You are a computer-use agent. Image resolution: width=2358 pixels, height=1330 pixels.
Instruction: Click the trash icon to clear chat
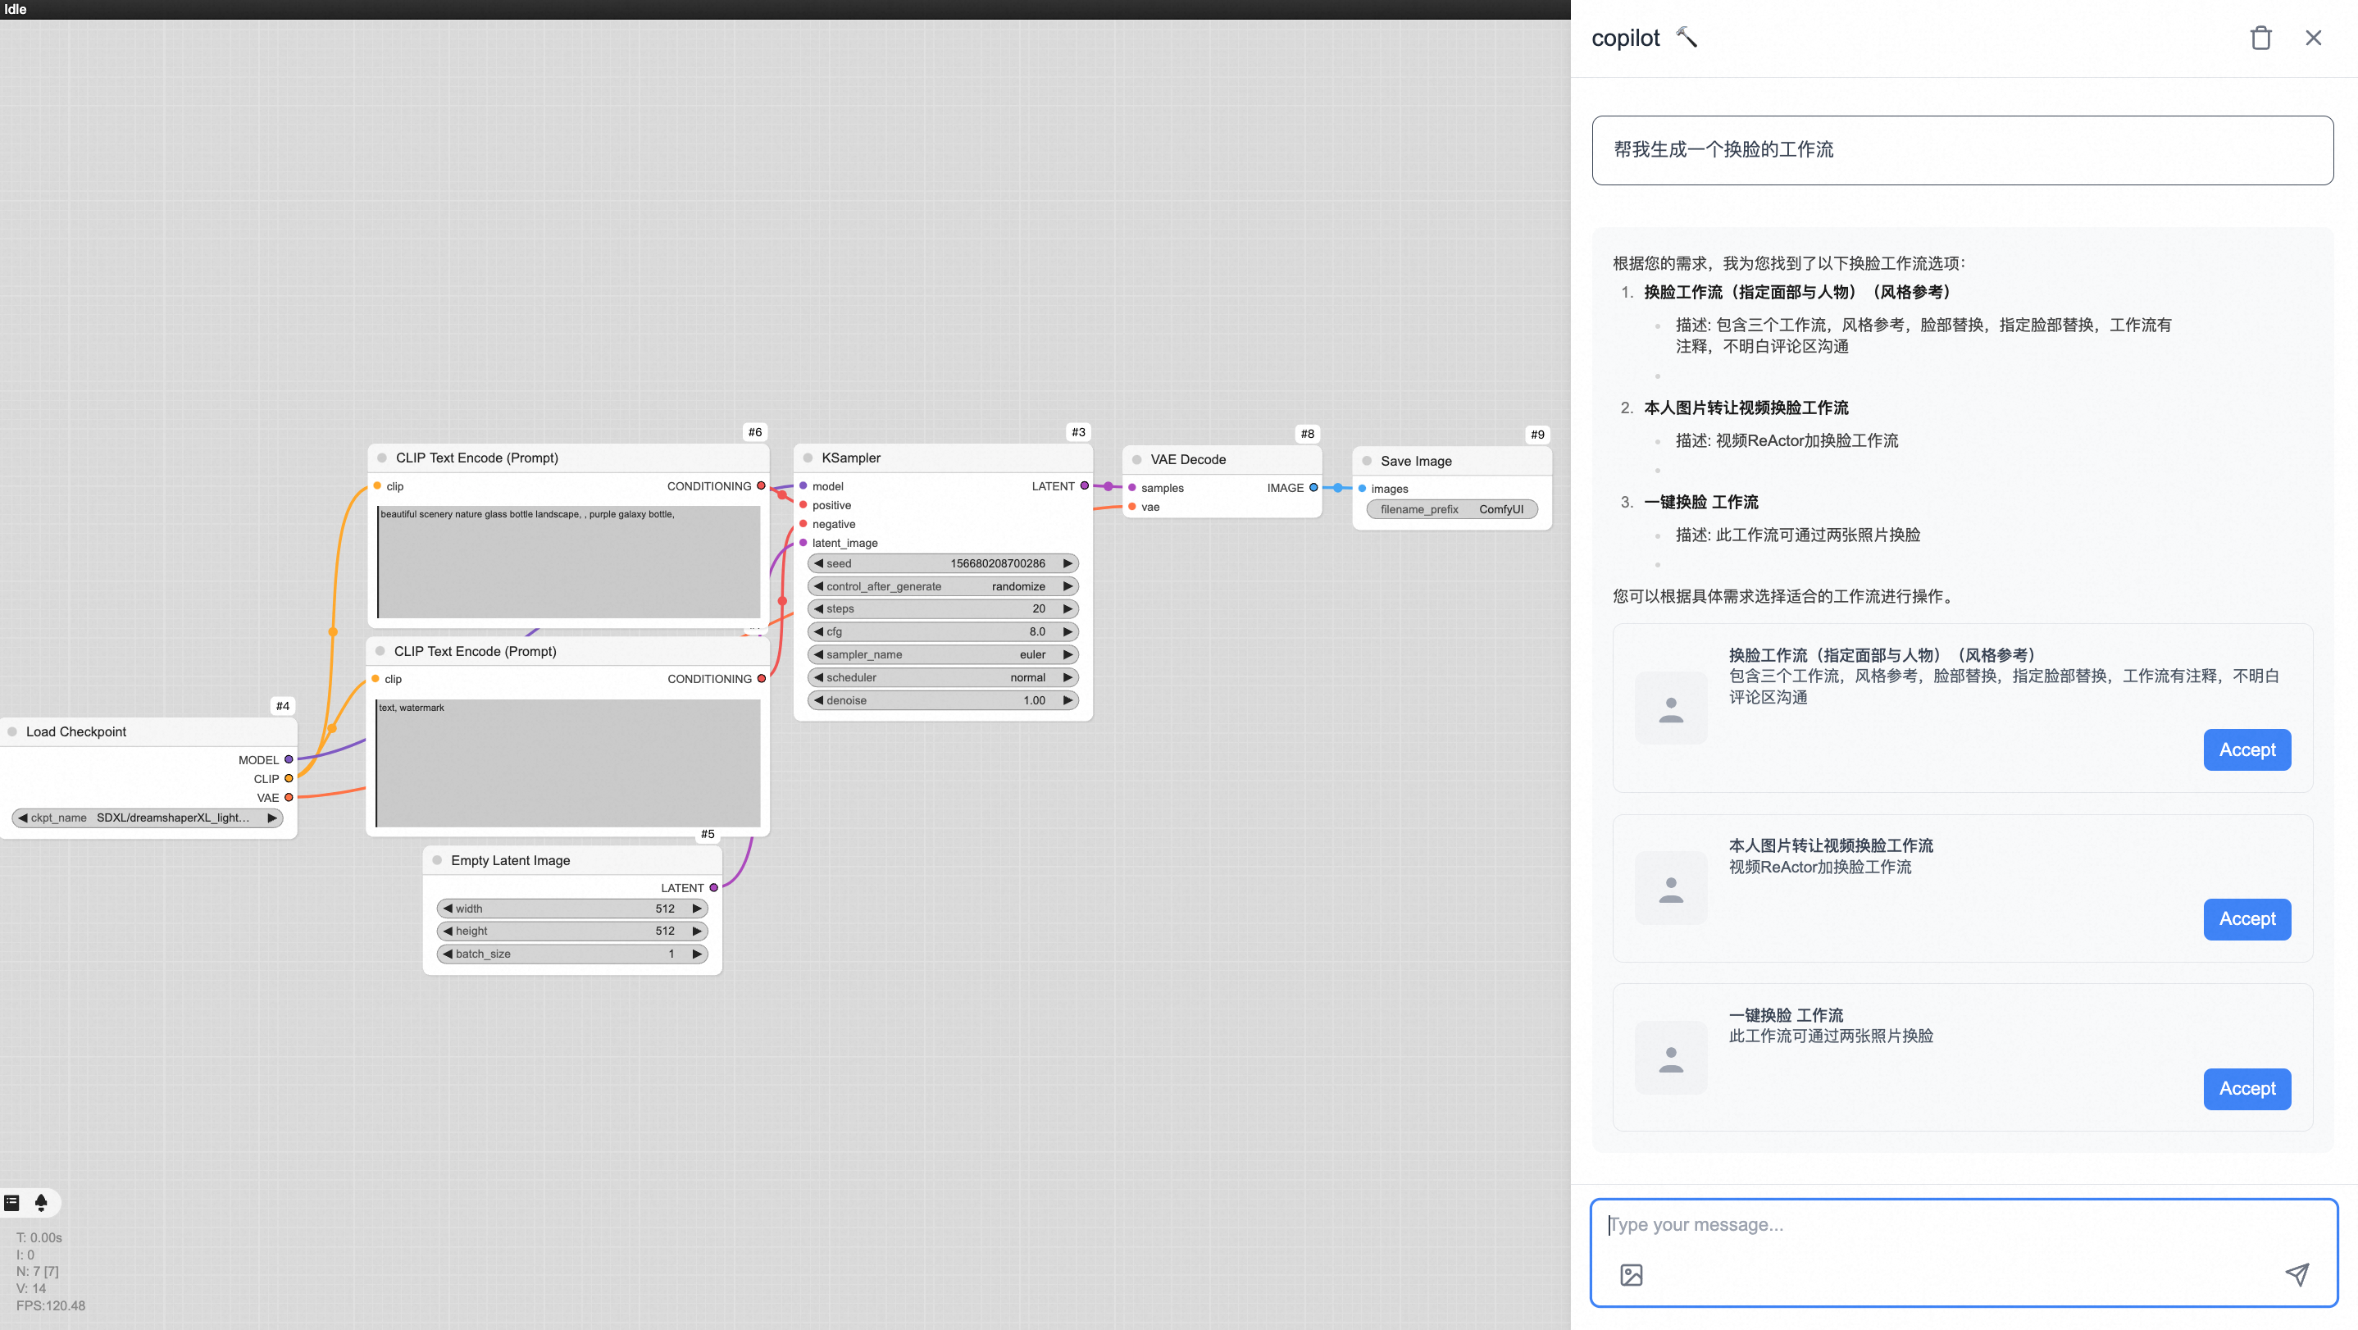tap(2260, 39)
